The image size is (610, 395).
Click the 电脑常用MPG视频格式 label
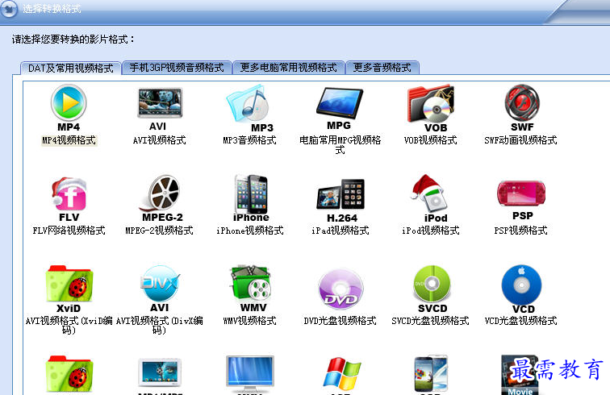coord(340,144)
